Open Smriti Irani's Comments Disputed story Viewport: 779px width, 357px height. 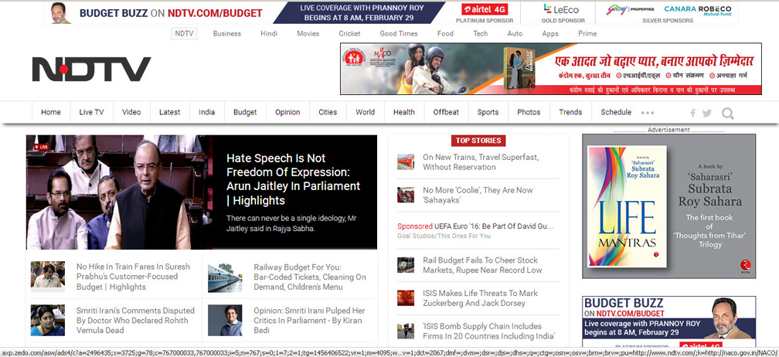point(135,320)
